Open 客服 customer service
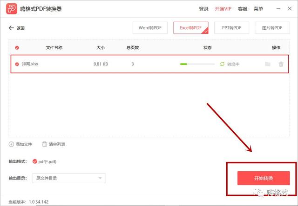The image size is (298, 206). [x=243, y=9]
